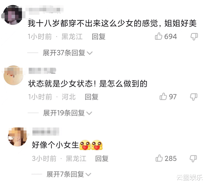
Task: Dislike the comment with 694 likes
Action: pos(194,37)
